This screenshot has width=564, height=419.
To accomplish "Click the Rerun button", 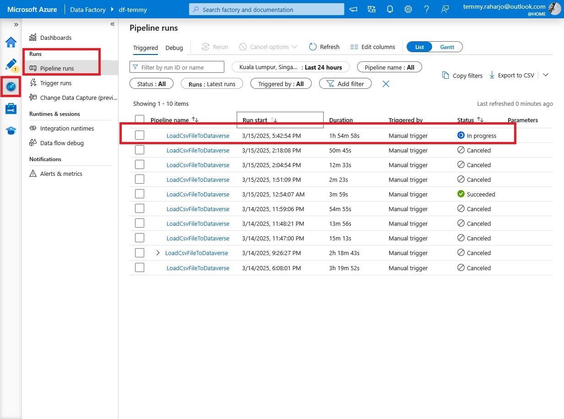I will tap(215, 47).
